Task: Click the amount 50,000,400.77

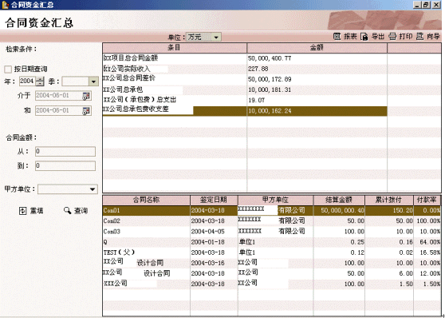Action: (270, 58)
